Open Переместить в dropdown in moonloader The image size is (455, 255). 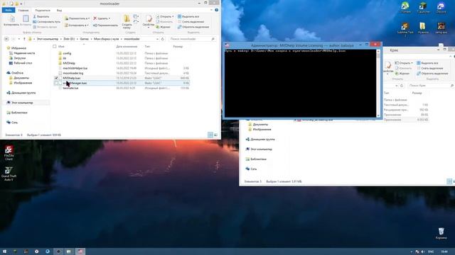pos(77,18)
